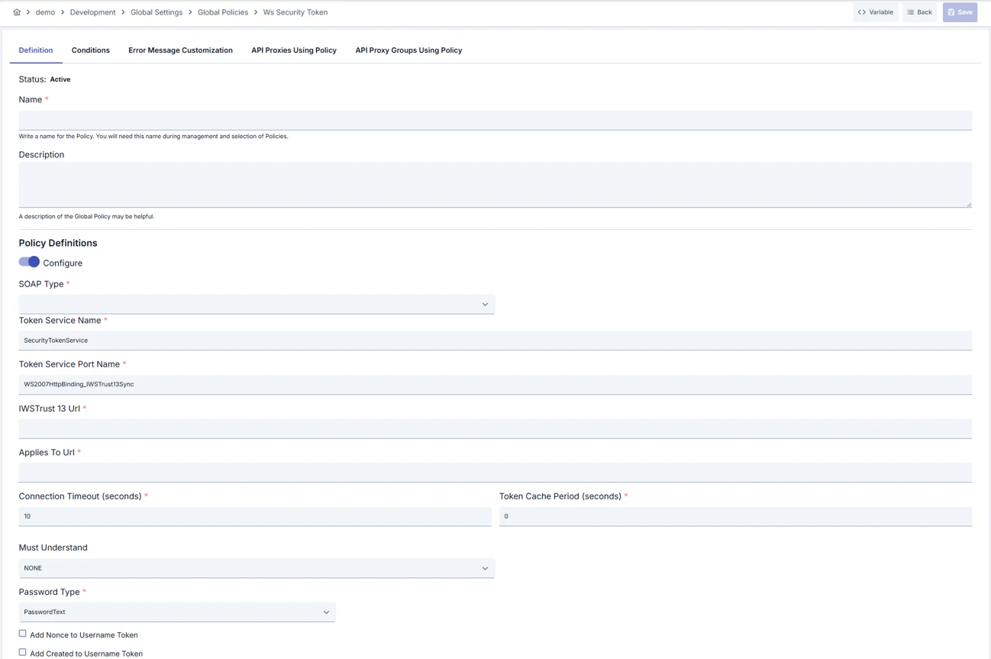The image size is (991, 659).
Task: Toggle the Configure switch
Action: point(29,262)
